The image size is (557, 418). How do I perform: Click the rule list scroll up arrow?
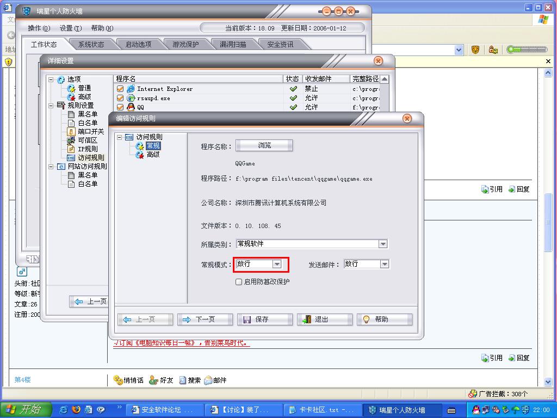tap(385, 79)
